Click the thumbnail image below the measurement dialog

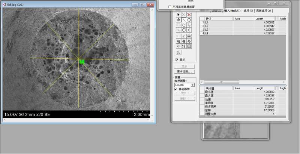pyautogui.click(x=222, y=130)
